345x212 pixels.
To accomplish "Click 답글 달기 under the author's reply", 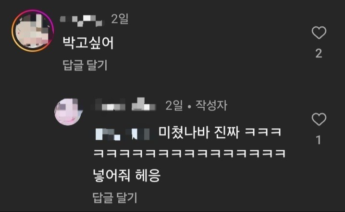I will click(x=115, y=198).
